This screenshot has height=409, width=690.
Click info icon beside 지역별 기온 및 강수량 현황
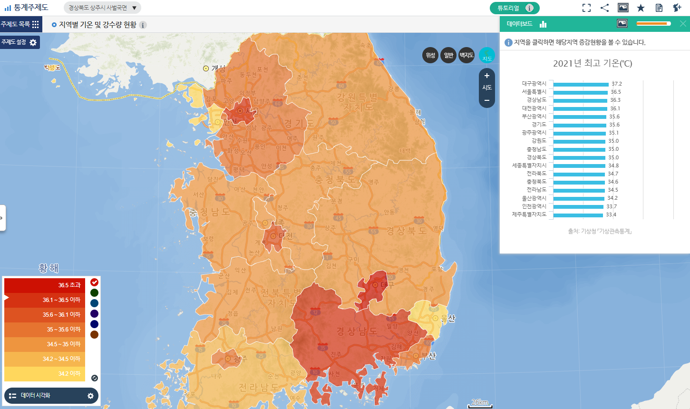pos(143,25)
